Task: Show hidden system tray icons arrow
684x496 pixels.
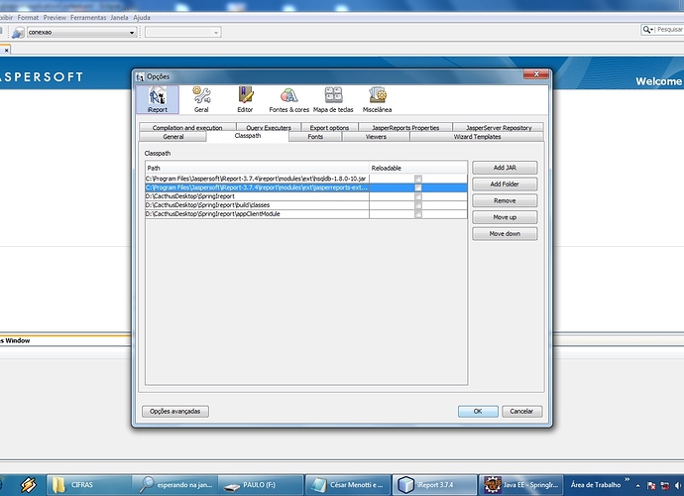Action: [637, 485]
